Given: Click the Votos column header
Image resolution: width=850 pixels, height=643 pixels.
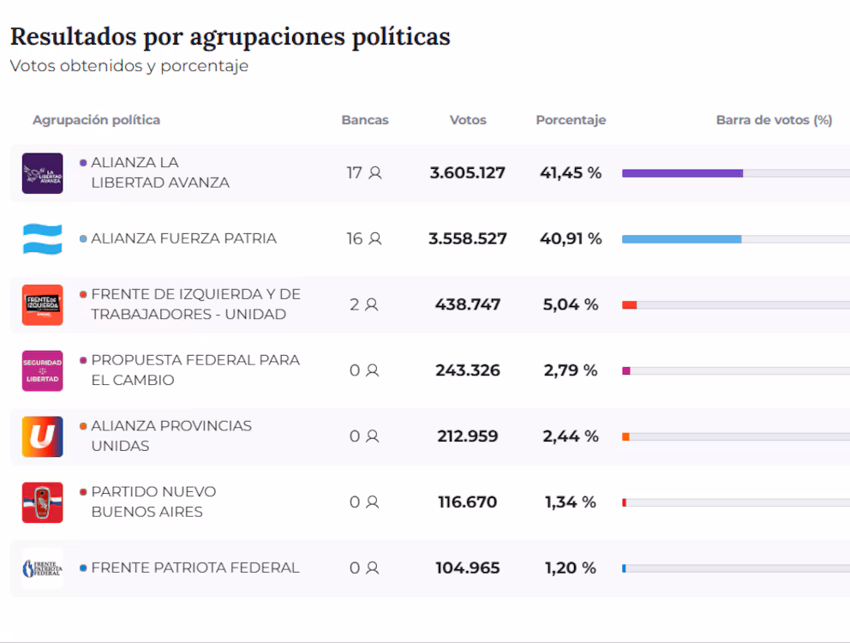Looking at the screenshot, I should 468,120.
